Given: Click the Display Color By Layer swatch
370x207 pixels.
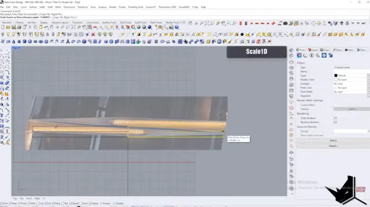Looking at the screenshot, I should (x=336, y=80).
